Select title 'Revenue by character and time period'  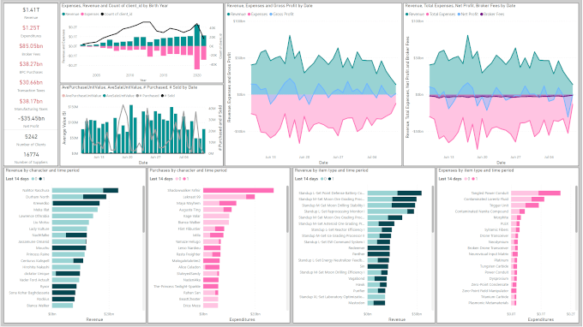pyautogui.click(x=42, y=170)
